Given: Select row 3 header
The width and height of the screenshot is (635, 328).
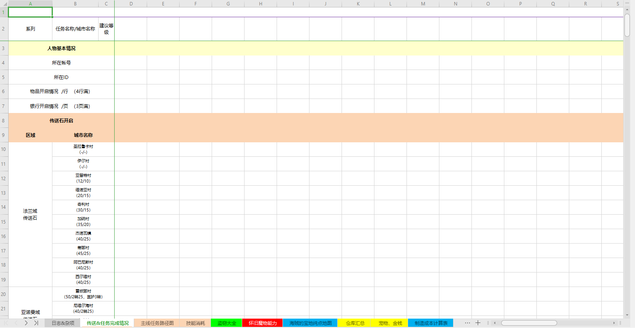Looking at the screenshot, I should (4, 48).
